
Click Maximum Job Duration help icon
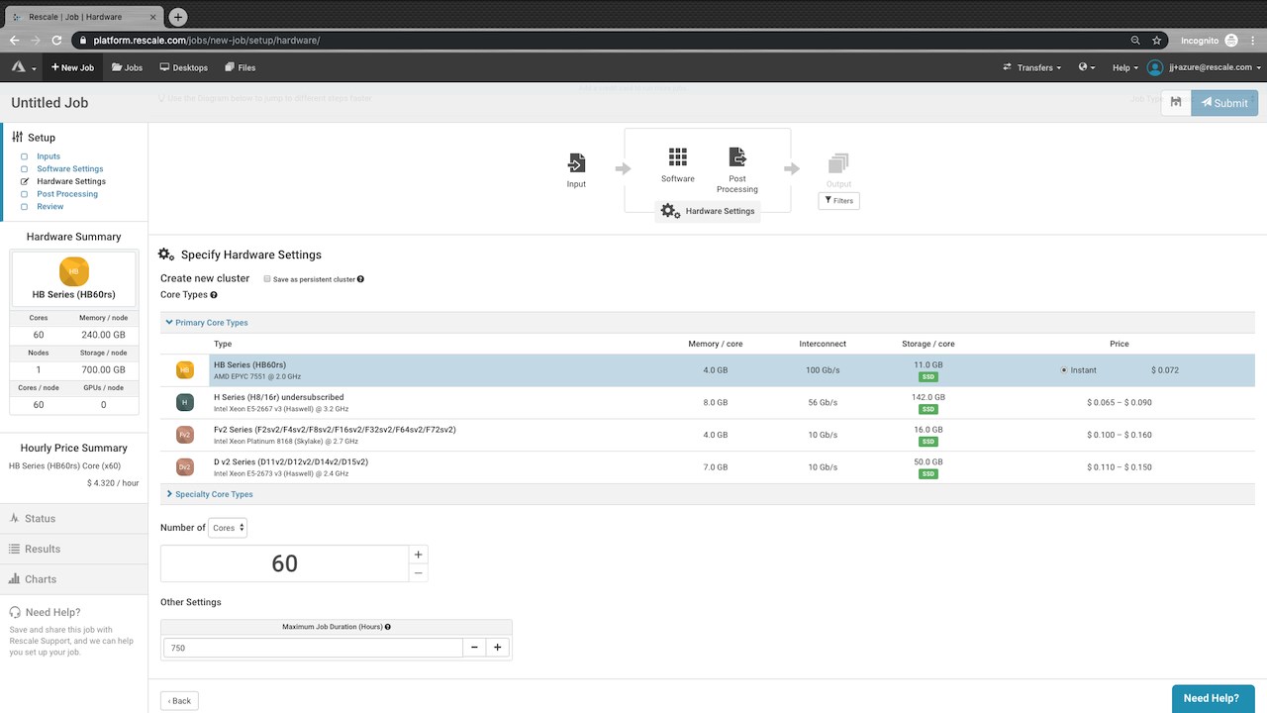[x=387, y=627]
